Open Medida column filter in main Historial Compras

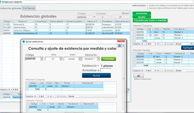[x=172, y=29]
